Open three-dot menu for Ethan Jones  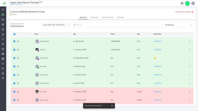(x=189, y=100)
